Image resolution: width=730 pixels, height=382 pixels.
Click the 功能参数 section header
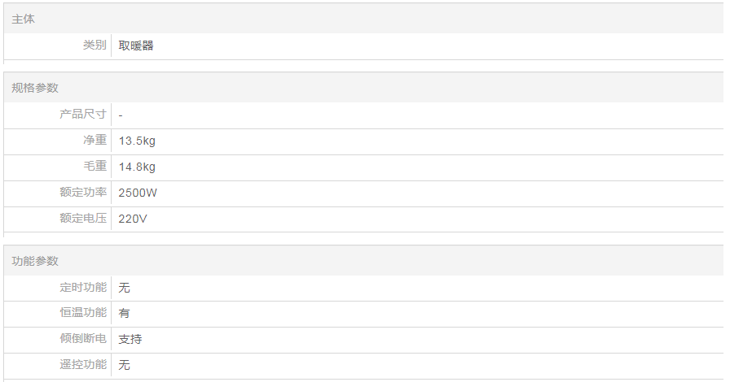click(x=35, y=261)
